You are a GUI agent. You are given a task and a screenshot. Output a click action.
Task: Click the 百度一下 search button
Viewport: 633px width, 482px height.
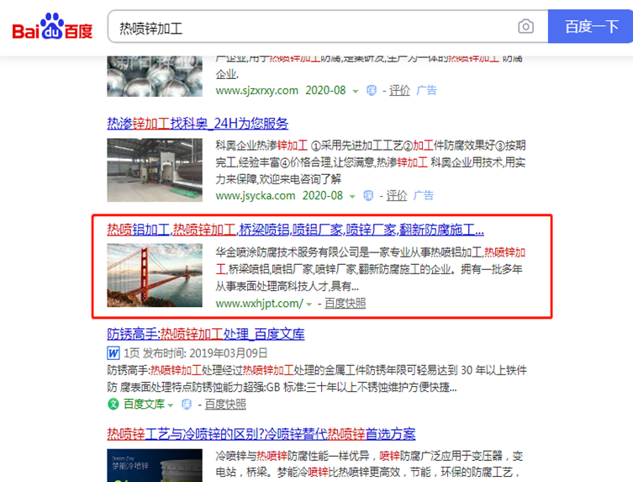tap(590, 27)
